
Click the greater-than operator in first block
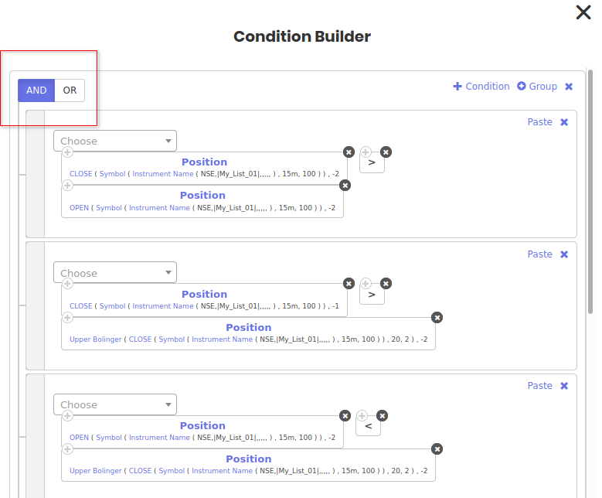[x=372, y=163]
